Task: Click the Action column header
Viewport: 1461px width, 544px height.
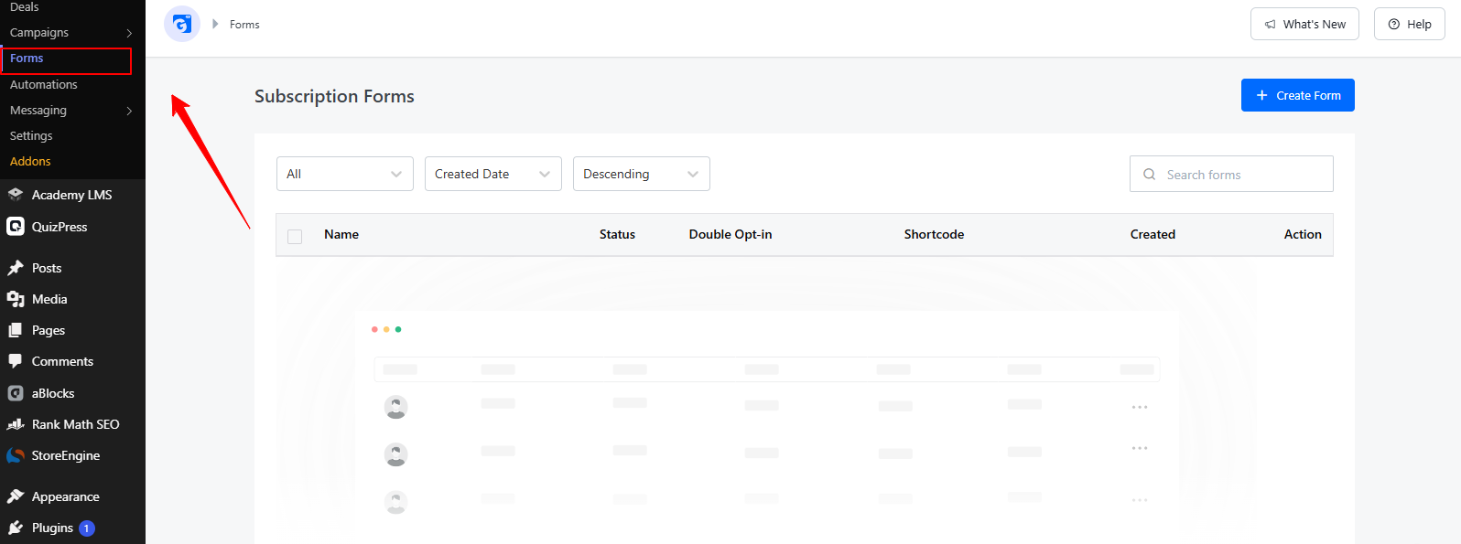Action: point(1303,234)
